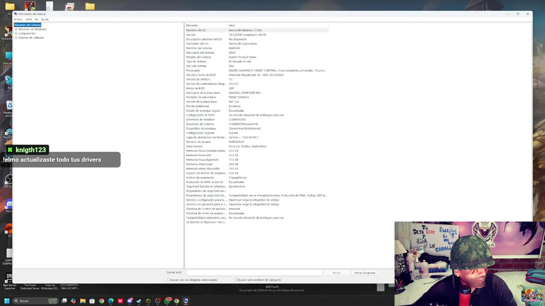
Task: Sort by the Elemento column header
Action: (206, 25)
